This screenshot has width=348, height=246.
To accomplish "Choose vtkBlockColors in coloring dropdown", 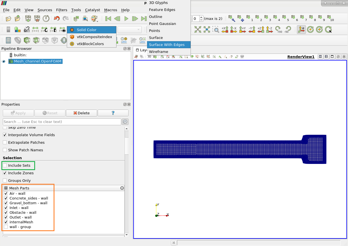I will tap(90, 44).
